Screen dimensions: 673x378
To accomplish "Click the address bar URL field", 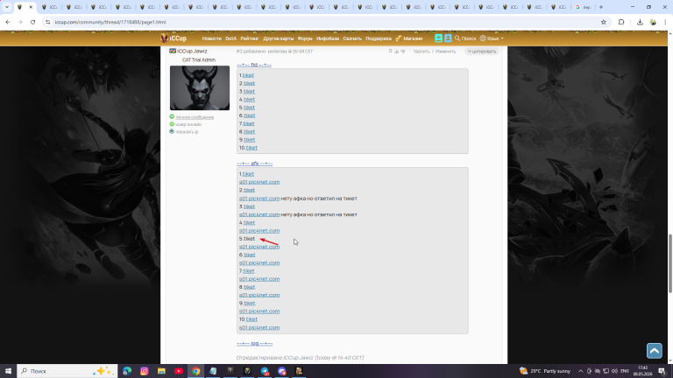I will click(322, 22).
